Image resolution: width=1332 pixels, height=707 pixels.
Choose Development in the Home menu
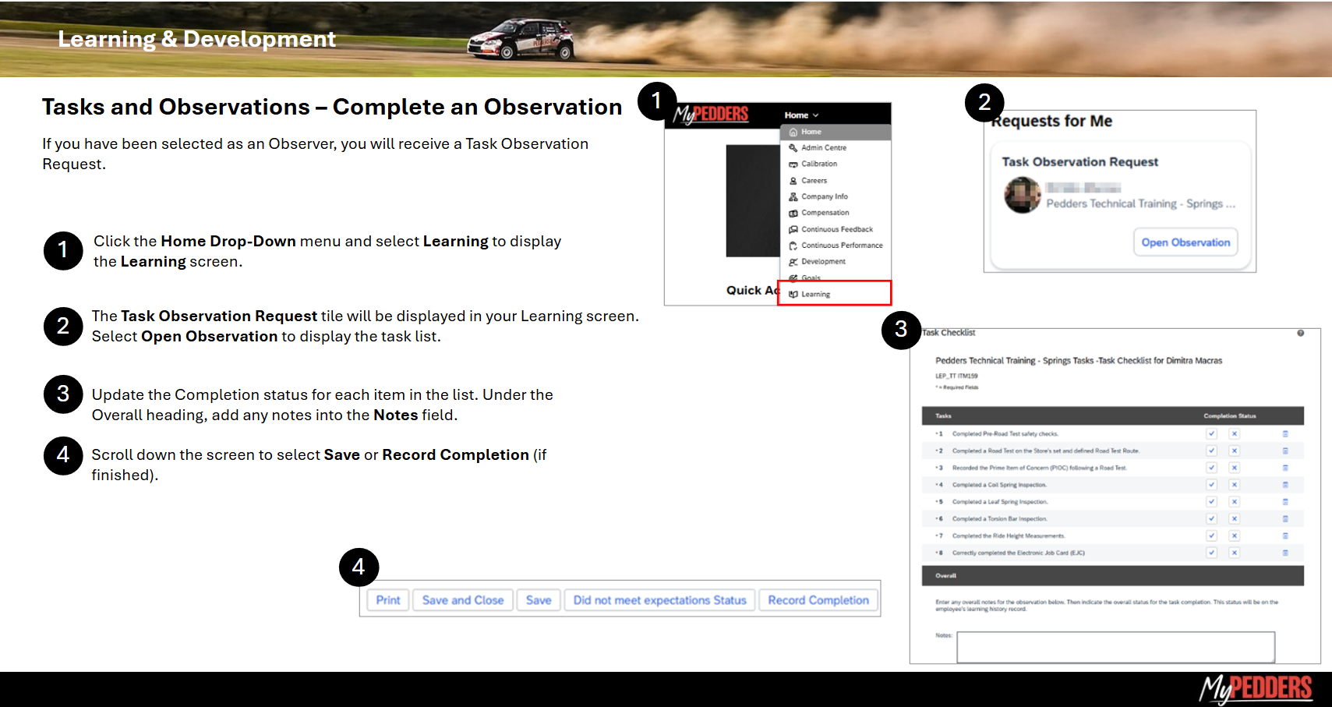(x=823, y=262)
